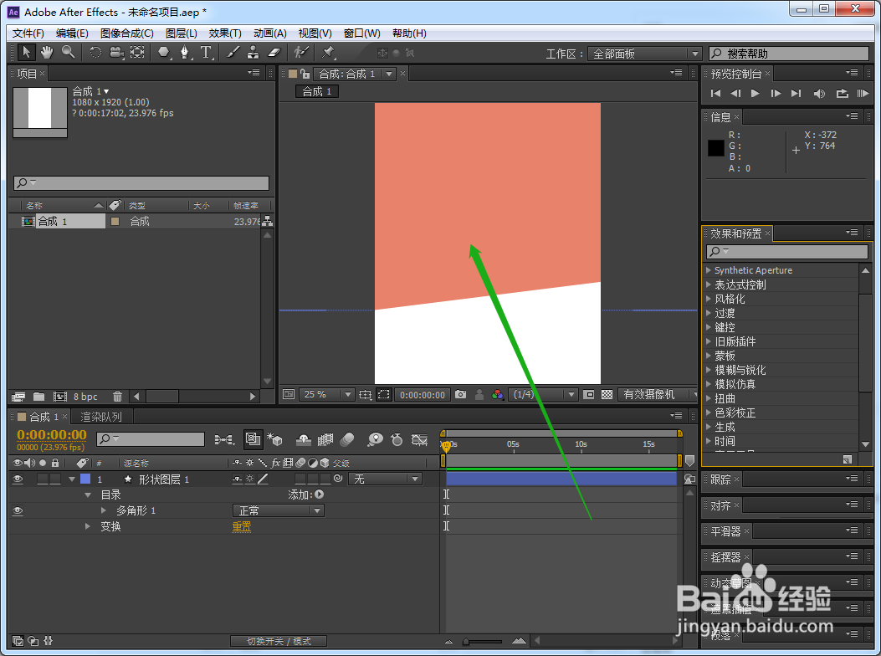The height and width of the screenshot is (656, 881).
Task: Jump to first frame in preview
Action: pos(715,94)
